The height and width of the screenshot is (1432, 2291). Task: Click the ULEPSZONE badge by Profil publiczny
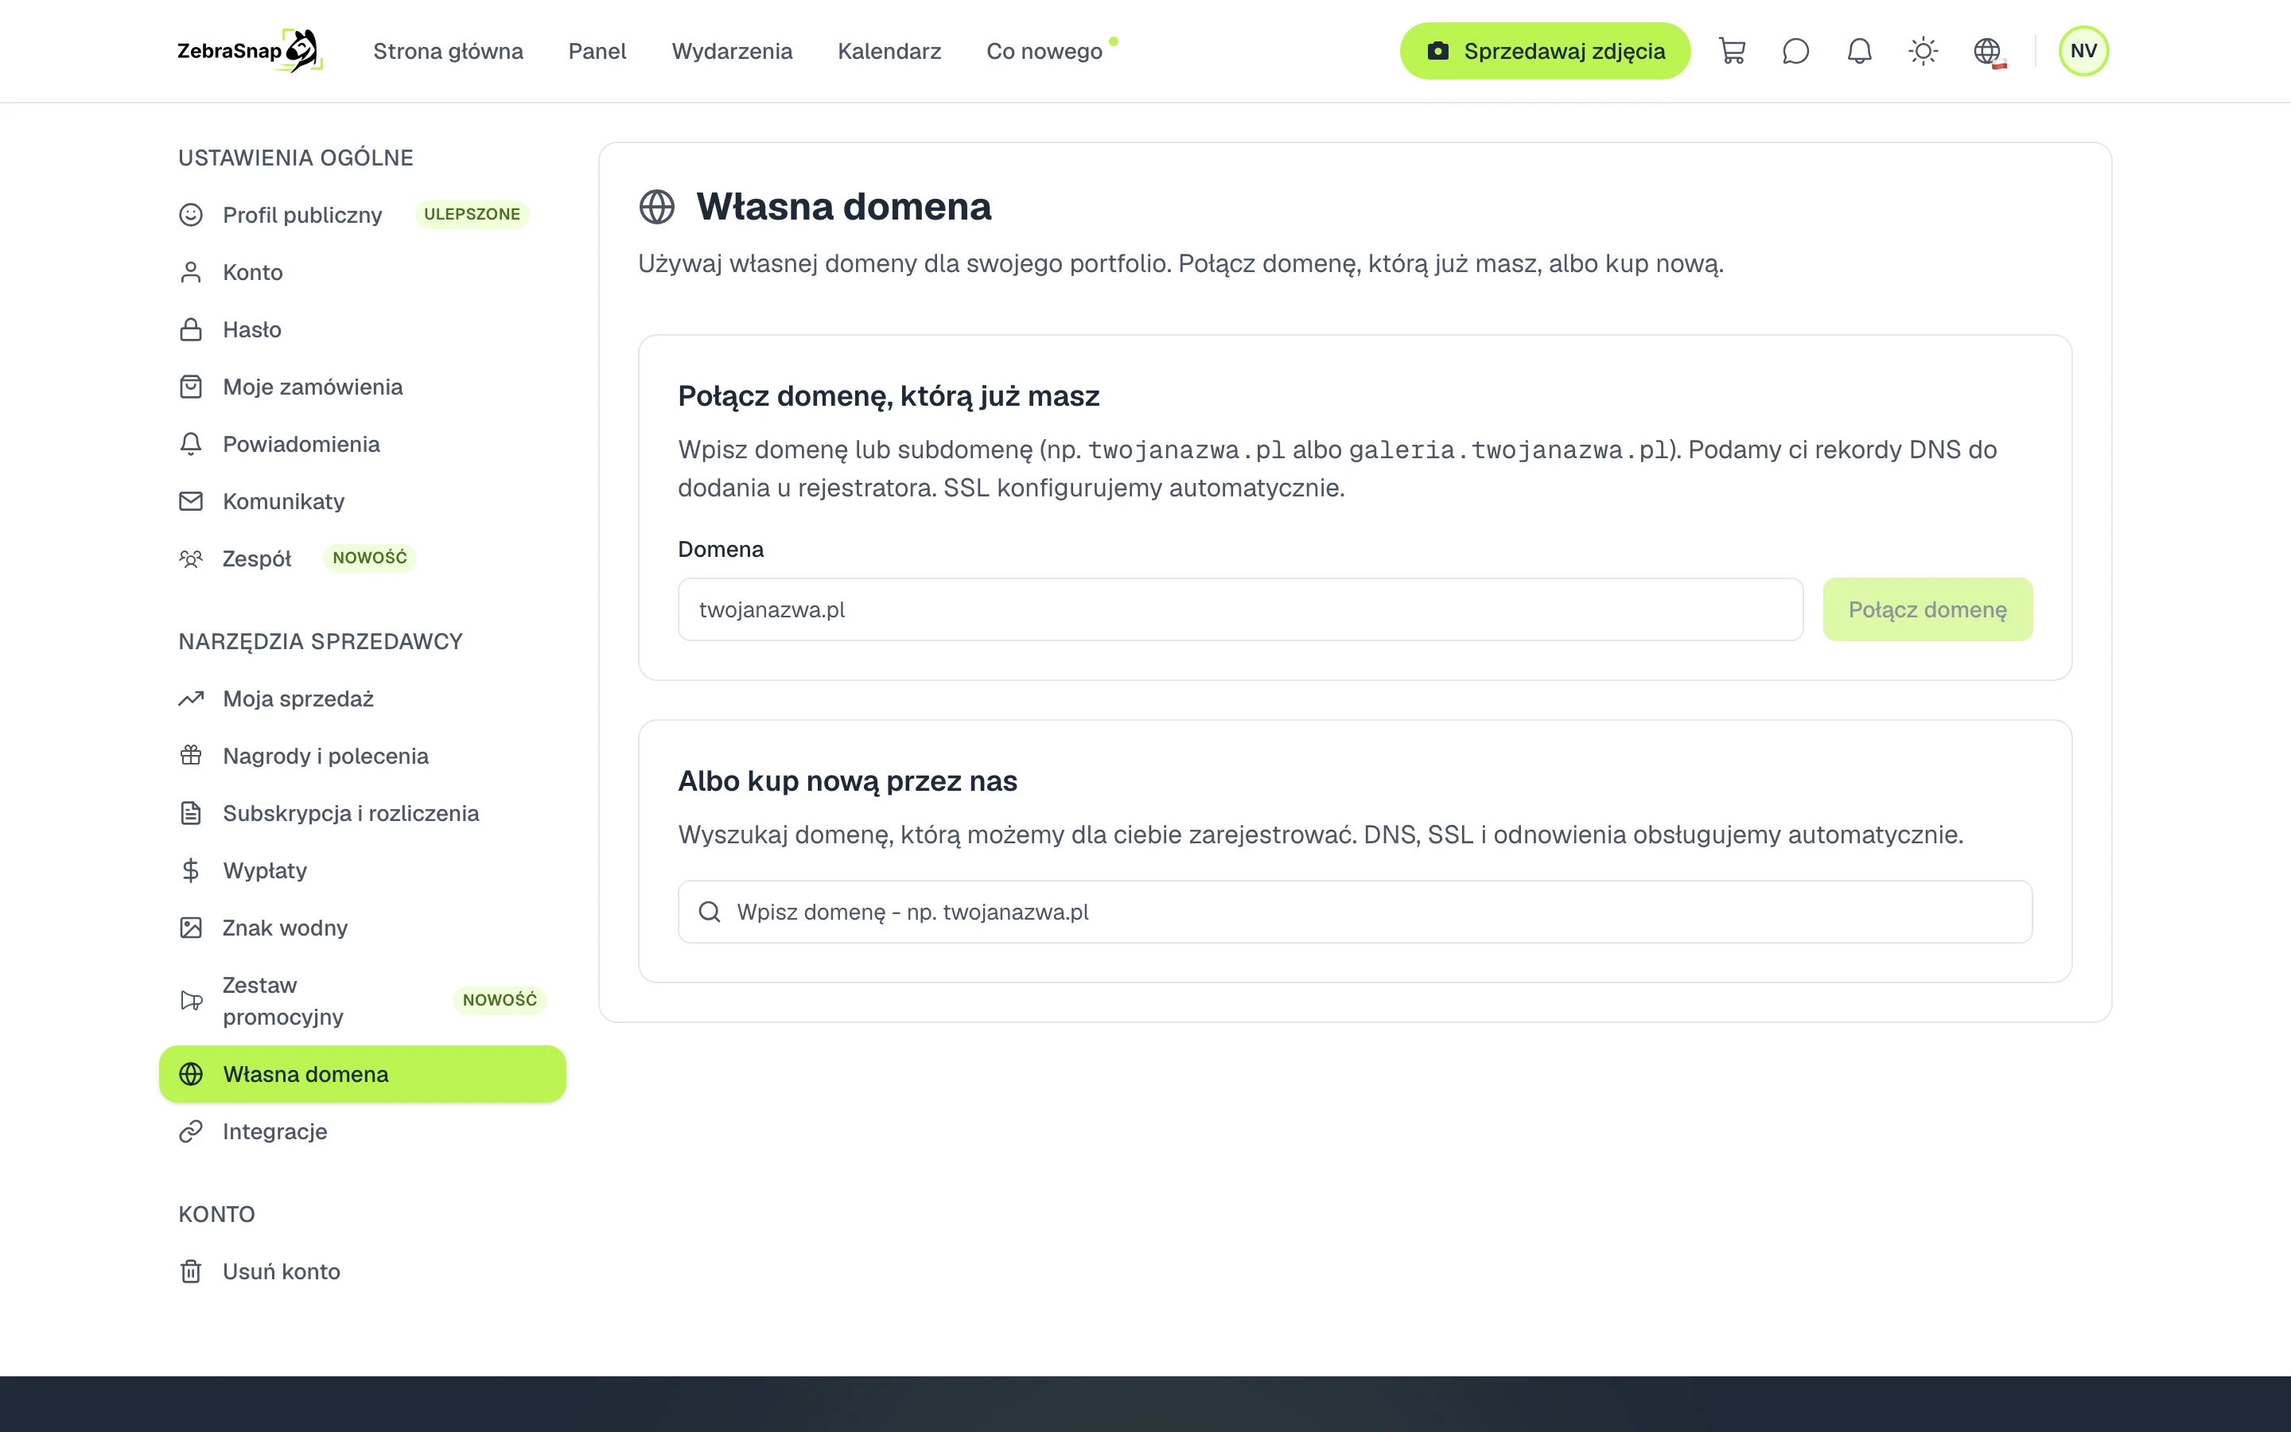(472, 215)
